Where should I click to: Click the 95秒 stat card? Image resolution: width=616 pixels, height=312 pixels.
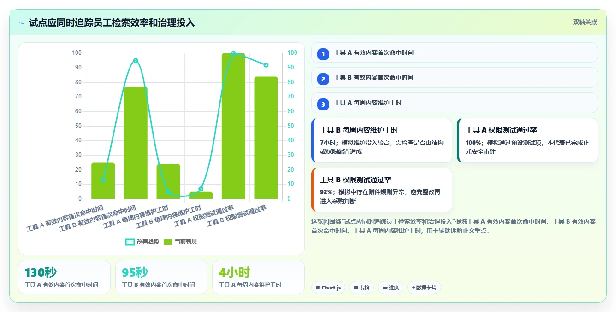pos(161,277)
